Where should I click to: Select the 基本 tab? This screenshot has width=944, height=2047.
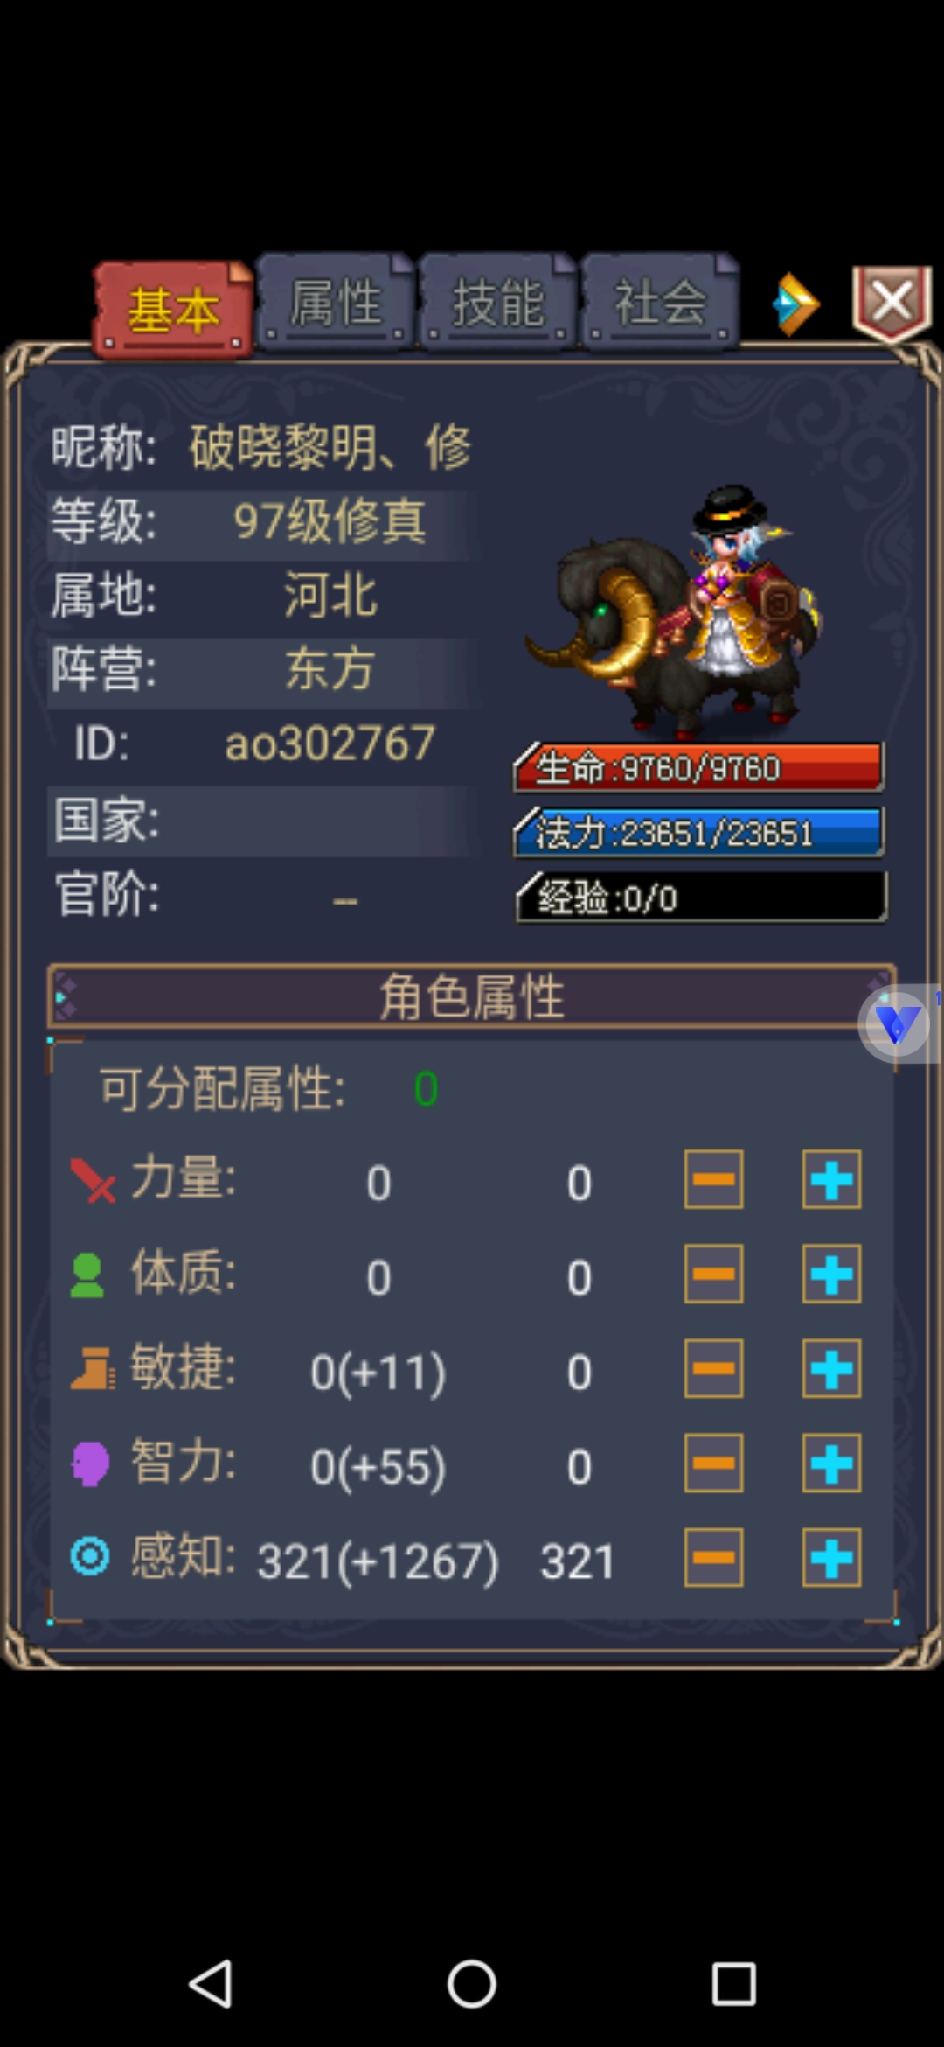(x=173, y=310)
